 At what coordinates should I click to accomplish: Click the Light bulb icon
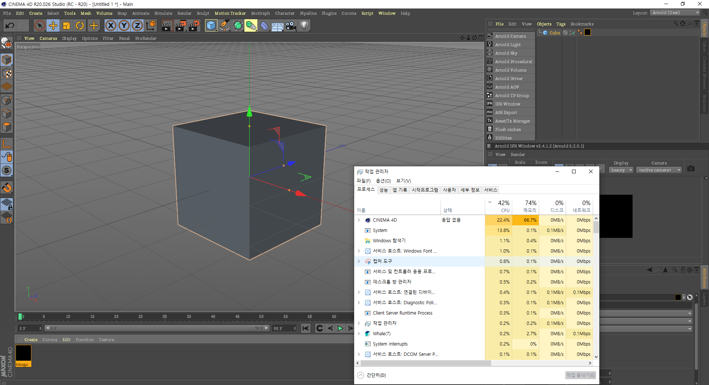tap(304, 25)
